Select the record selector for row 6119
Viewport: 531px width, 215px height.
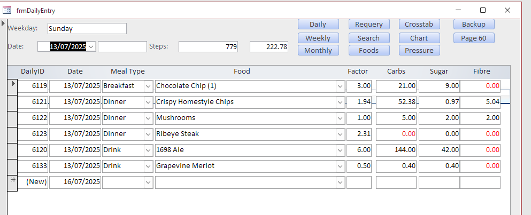point(12,85)
